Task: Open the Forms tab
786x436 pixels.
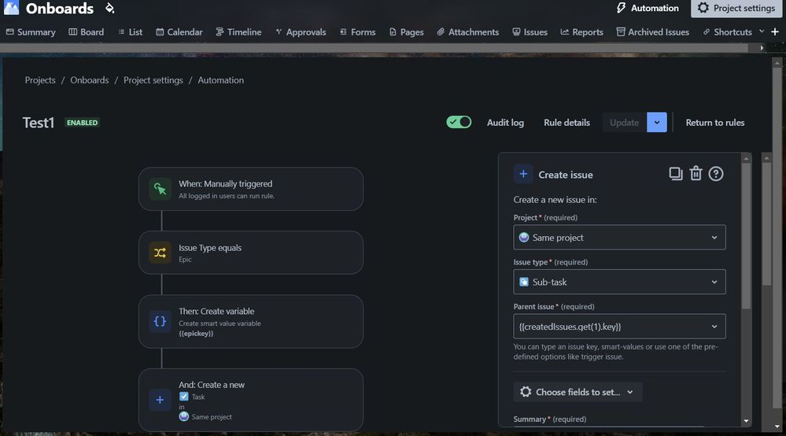Action: click(x=357, y=31)
